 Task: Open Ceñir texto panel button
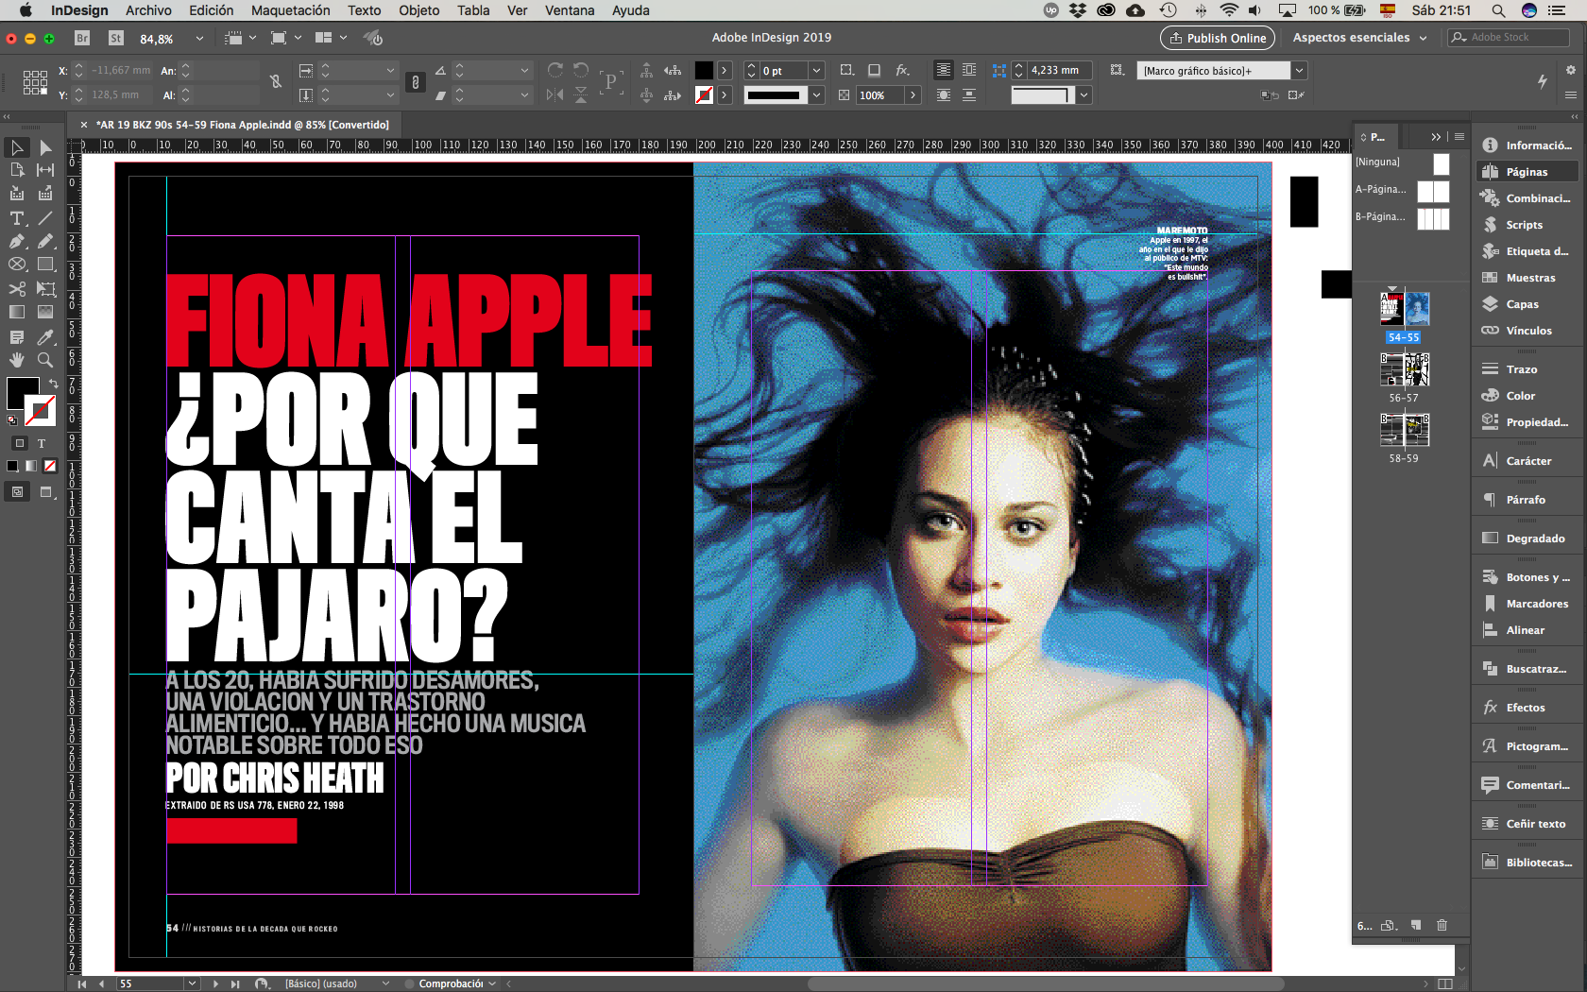click(1527, 823)
